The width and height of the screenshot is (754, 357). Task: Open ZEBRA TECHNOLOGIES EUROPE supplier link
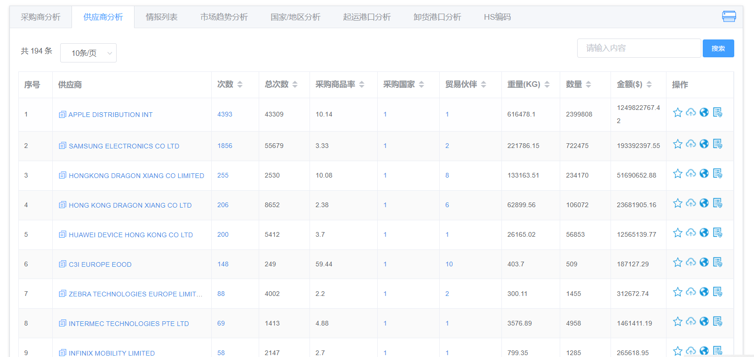point(135,294)
